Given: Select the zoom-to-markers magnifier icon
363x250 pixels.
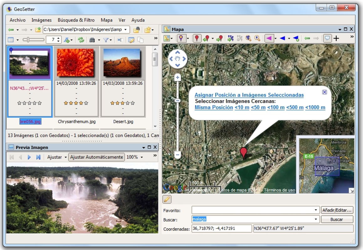Looking at the screenshot, I should tap(248, 38).
